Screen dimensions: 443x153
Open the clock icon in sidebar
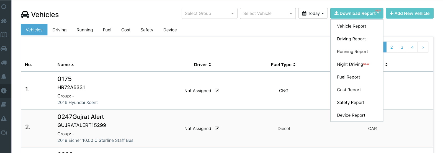click(4, 7)
